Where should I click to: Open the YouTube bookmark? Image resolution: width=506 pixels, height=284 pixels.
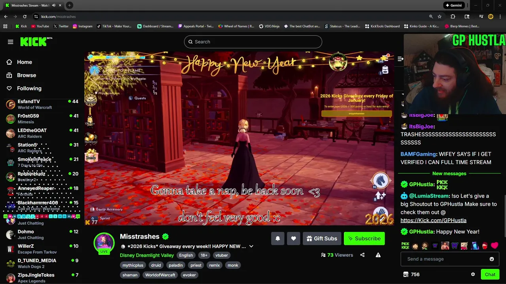pyautogui.click(x=40, y=26)
